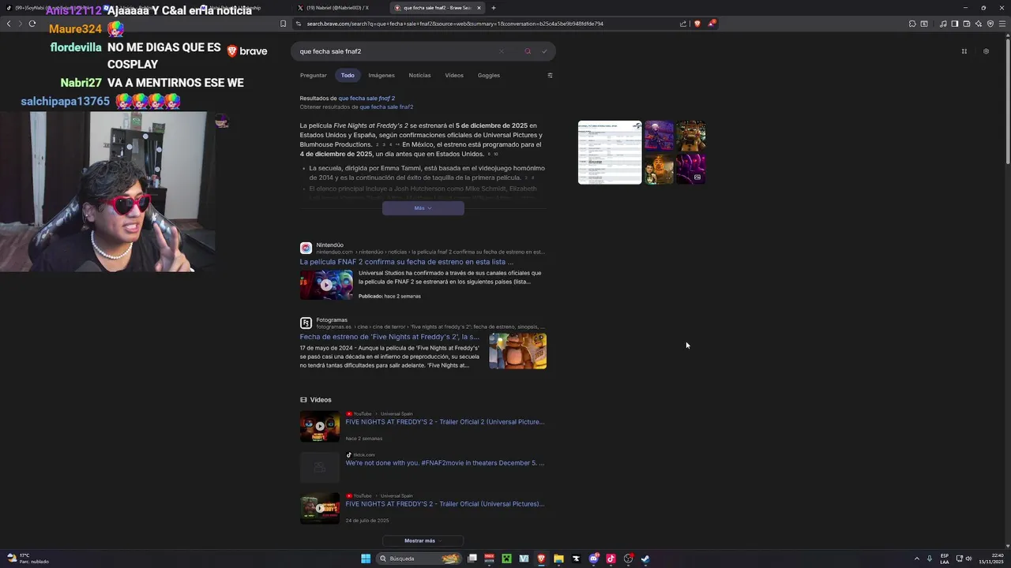Open the Windows Start menu
This screenshot has height=568, width=1011.
pyautogui.click(x=366, y=559)
